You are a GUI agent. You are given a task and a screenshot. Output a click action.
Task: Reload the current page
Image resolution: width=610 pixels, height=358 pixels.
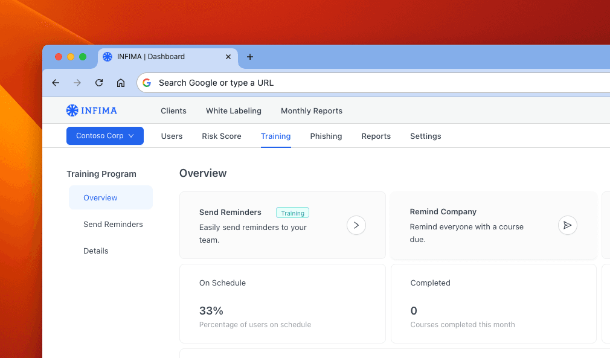pos(99,83)
